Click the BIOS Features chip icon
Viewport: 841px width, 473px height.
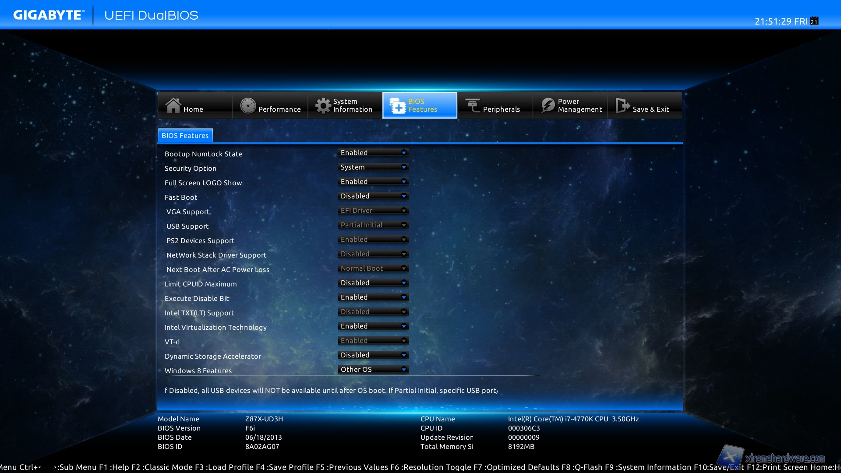(x=398, y=106)
